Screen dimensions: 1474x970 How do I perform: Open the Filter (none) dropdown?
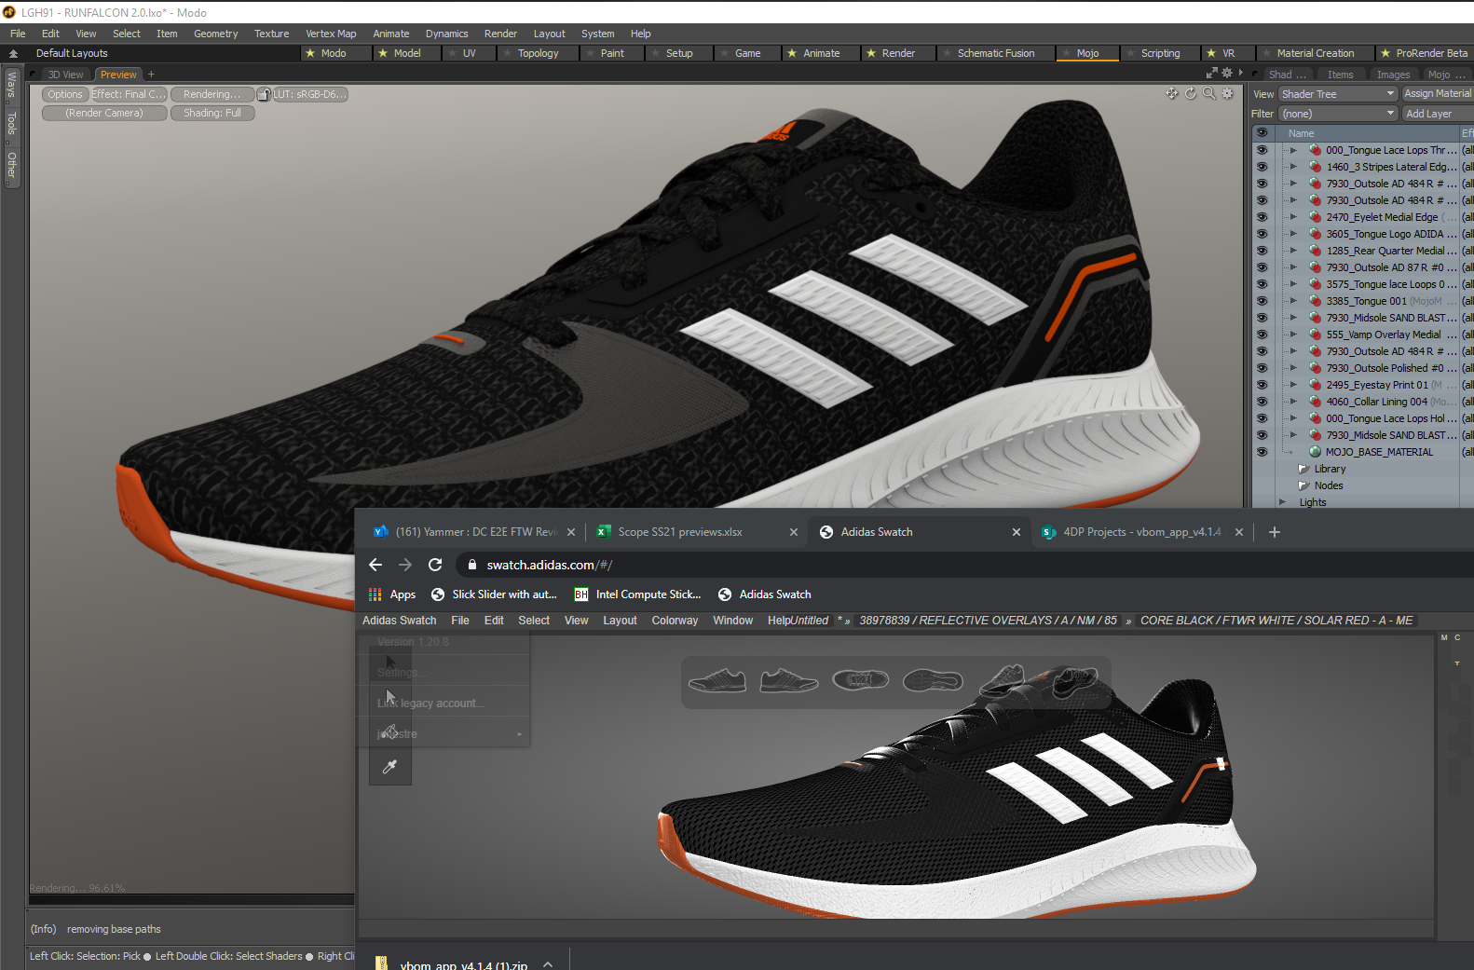1337,114
